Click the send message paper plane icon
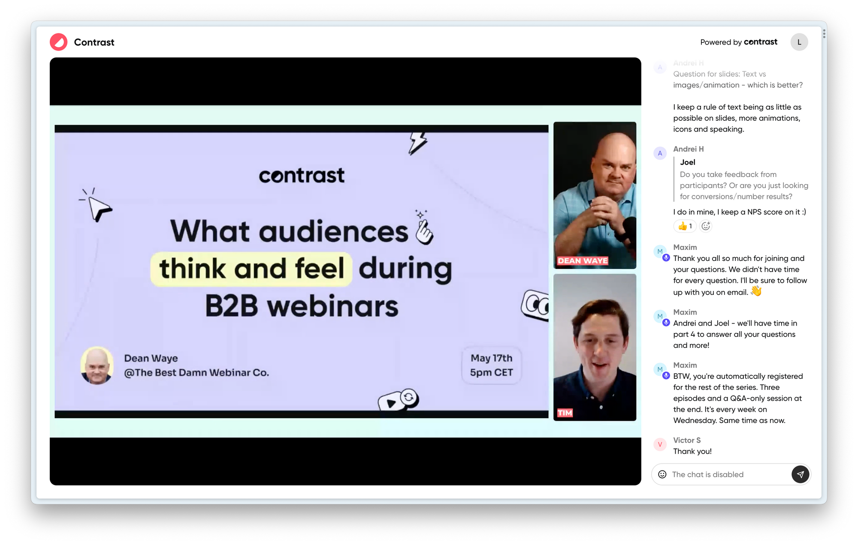 pos(800,474)
